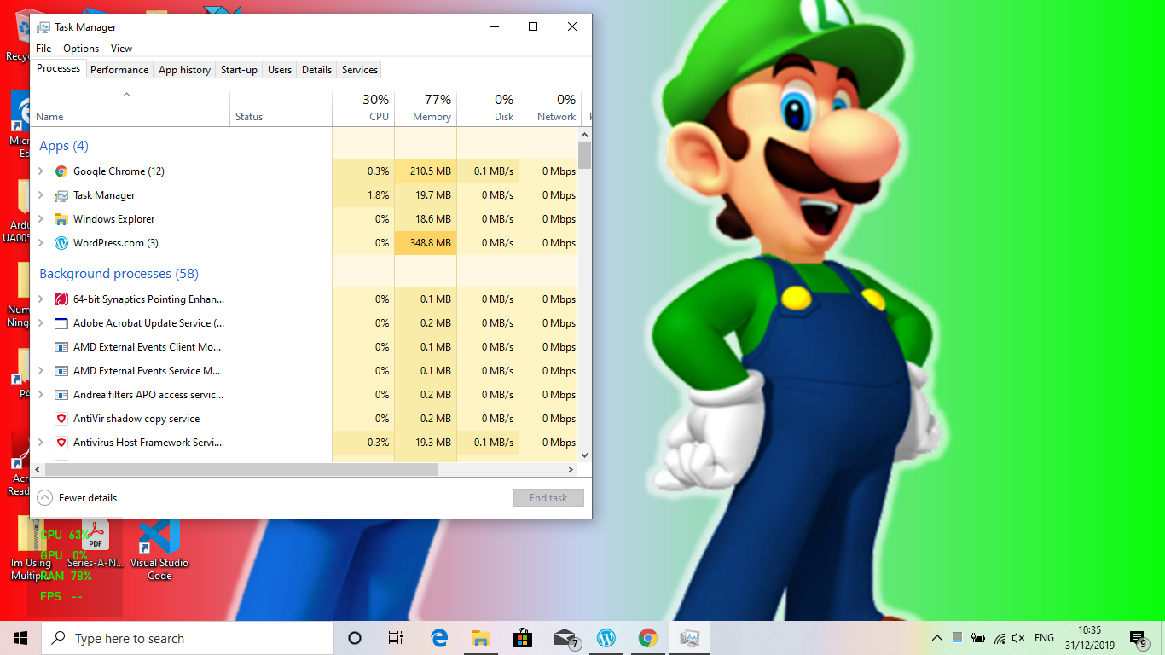Show hidden system tray icons
The width and height of the screenshot is (1165, 655).
(937, 638)
